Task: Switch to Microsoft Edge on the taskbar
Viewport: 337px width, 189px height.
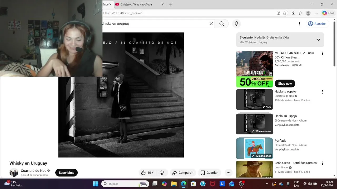Action: coord(184,184)
